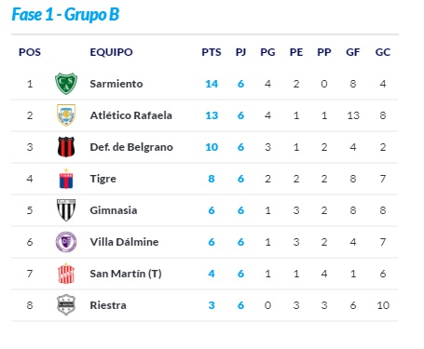424x349 pixels.
Task: Click the Tigre blue and red crest
Action: pyautogui.click(x=66, y=179)
